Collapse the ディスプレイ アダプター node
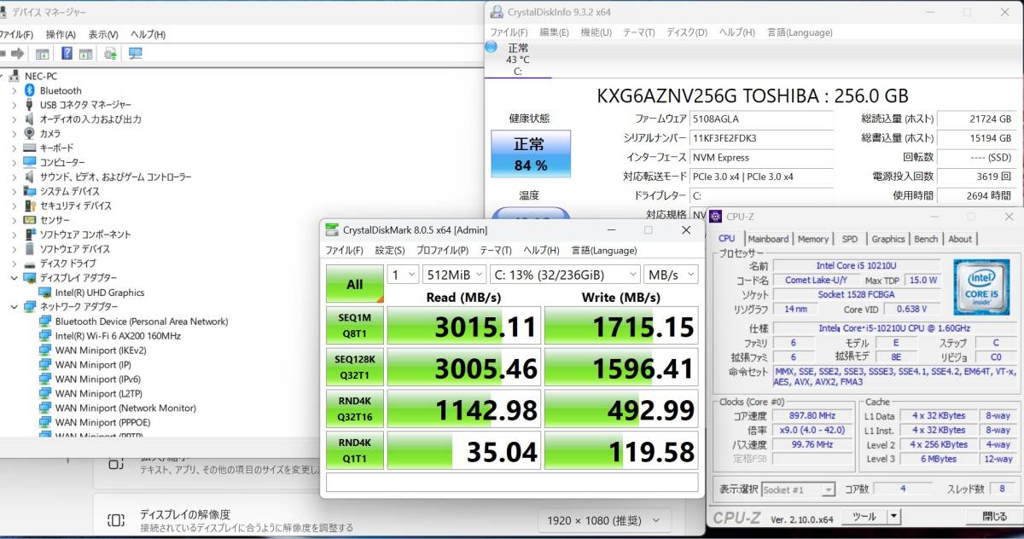Viewport: 1024px width, 539px height. pos(14,277)
